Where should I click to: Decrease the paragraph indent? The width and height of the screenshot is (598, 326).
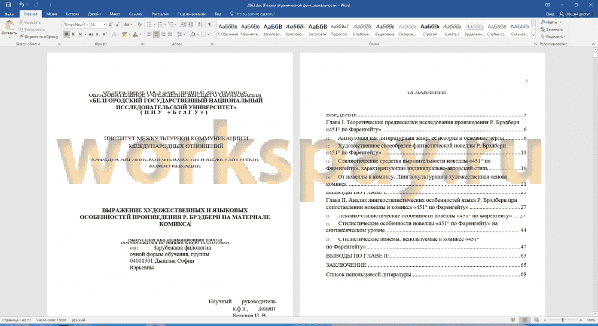184,24
